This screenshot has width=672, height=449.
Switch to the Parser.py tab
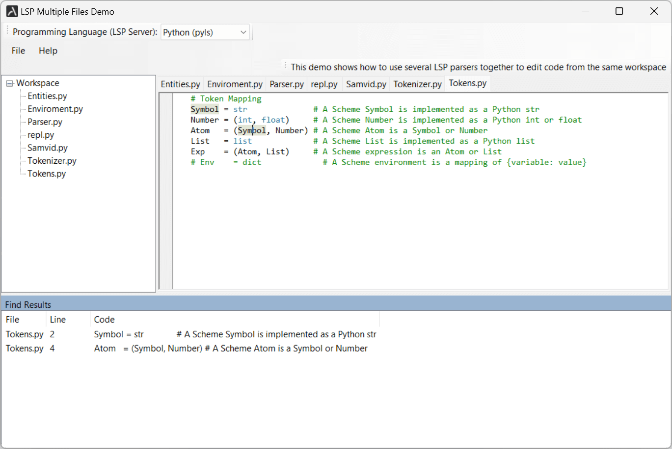(287, 84)
